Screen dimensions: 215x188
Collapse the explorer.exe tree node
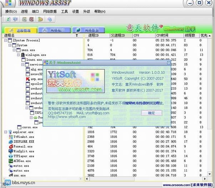(6, 132)
